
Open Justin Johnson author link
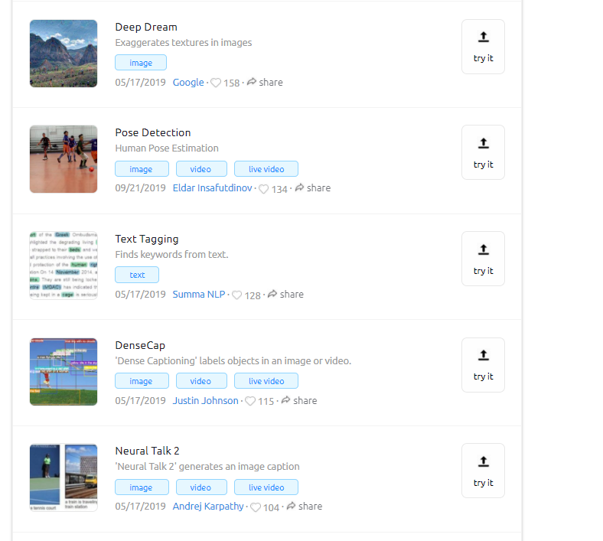click(205, 401)
